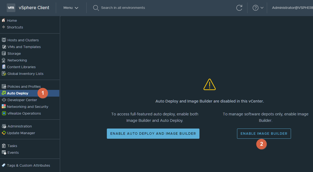313x172 pixels.
Task: Click the Hosts and Clusters icon
Action: coord(4,40)
